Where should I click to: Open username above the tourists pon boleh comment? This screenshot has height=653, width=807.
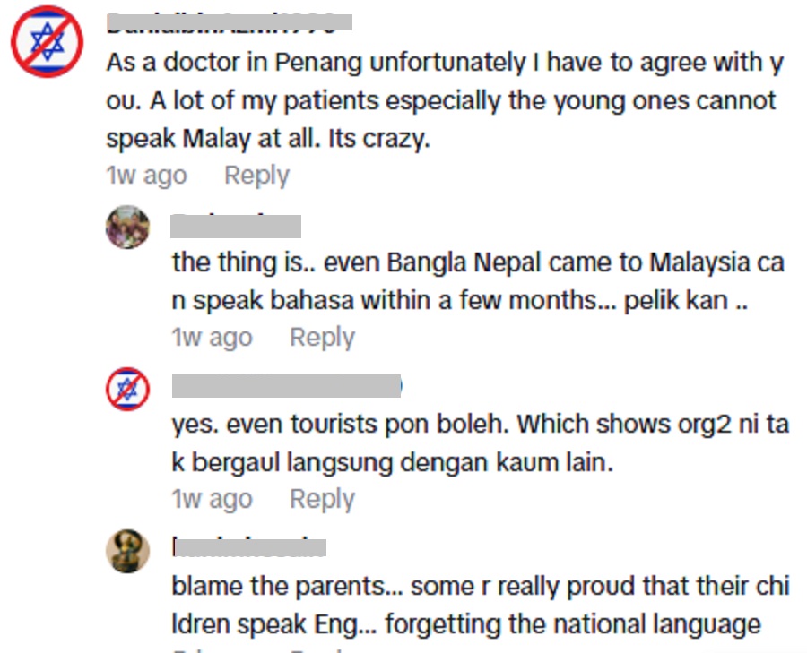click(x=286, y=386)
